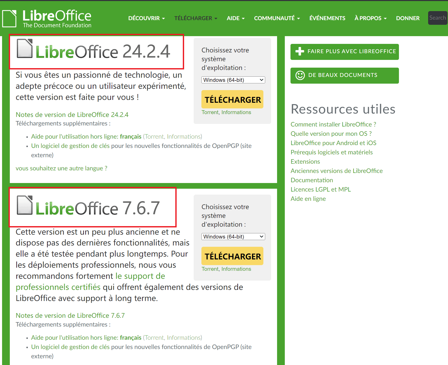Click the Torrent link below the download button

point(210,112)
